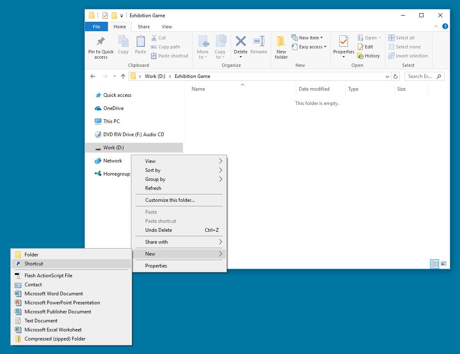
Task: Choose Shortcut from the New submenu
Action: (71, 264)
